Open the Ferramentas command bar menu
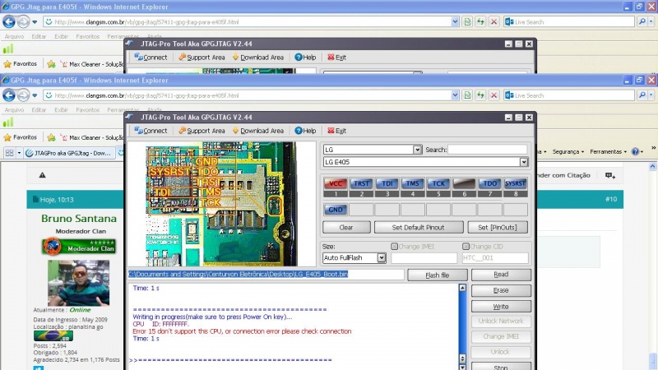Screen dimensions: 658x370 point(608,152)
